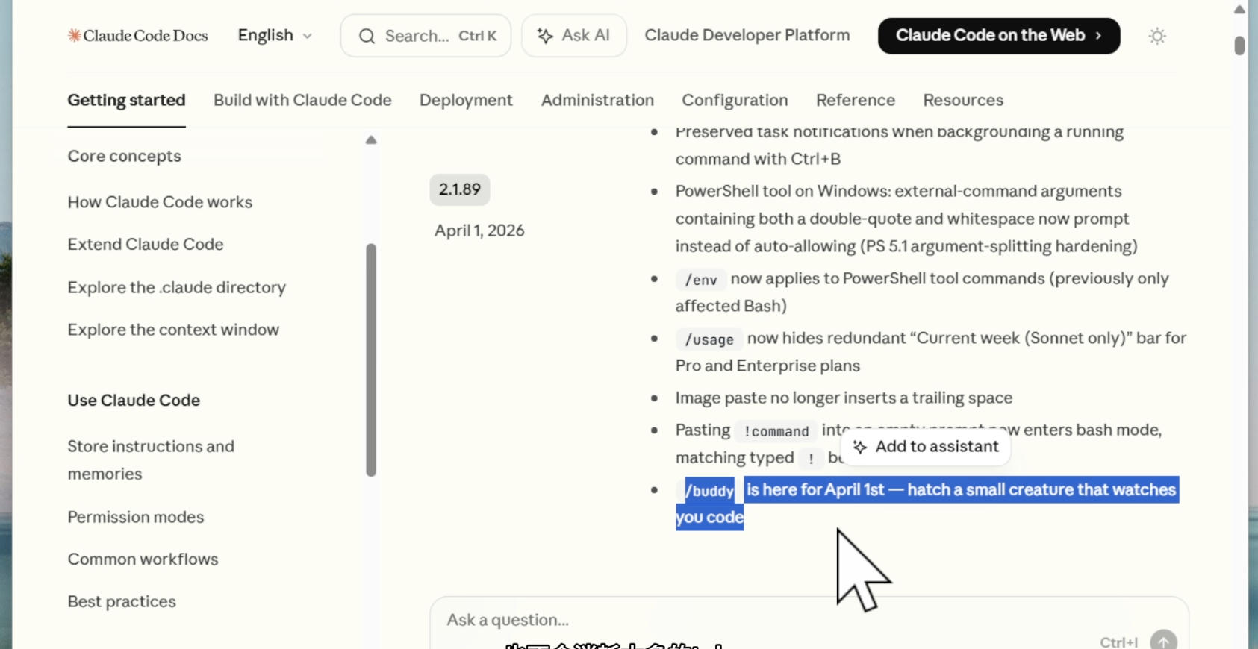The image size is (1258, 649).
Task: Open How Claude Code works page
Action: [x=160, y=202]
